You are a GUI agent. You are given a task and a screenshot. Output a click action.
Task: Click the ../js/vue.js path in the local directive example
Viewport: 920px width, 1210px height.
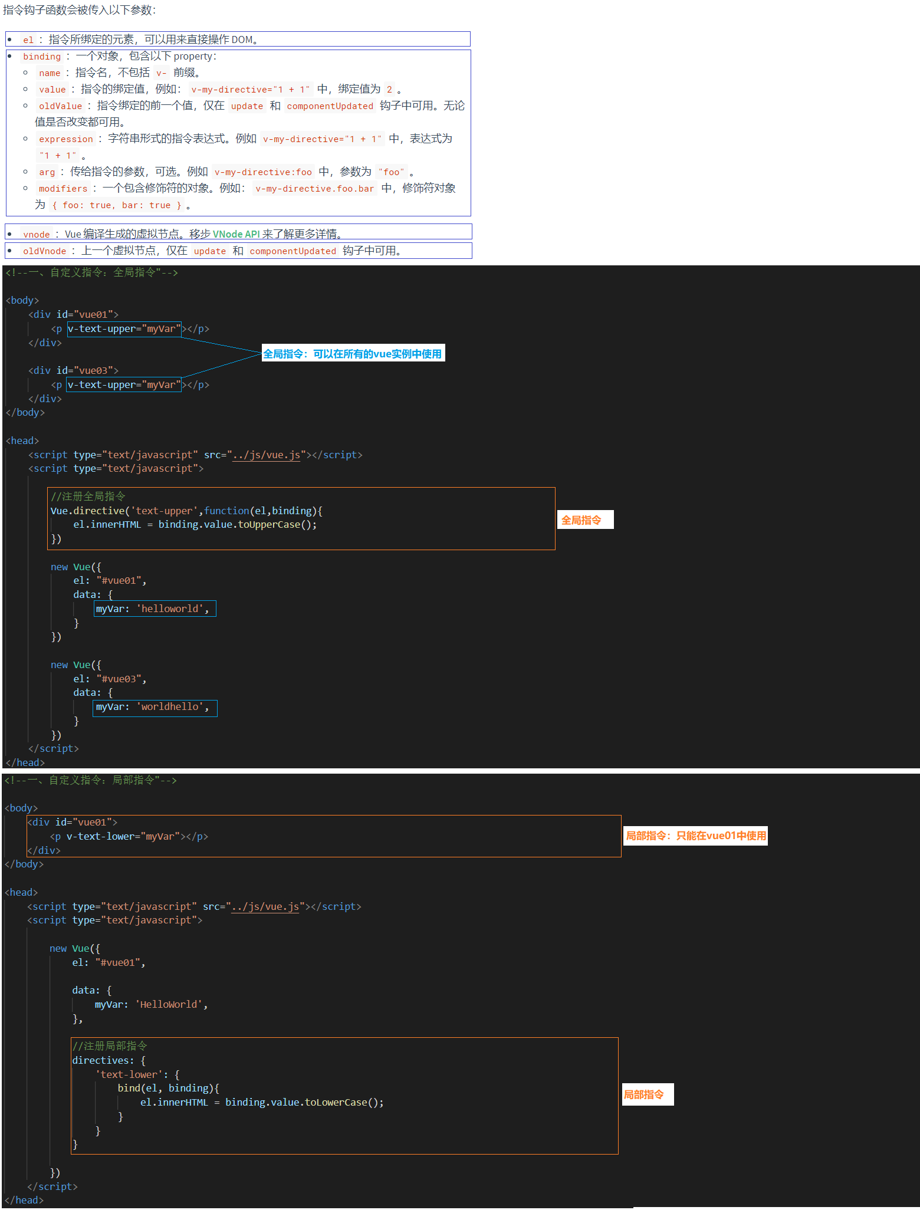tap(265, 906)
